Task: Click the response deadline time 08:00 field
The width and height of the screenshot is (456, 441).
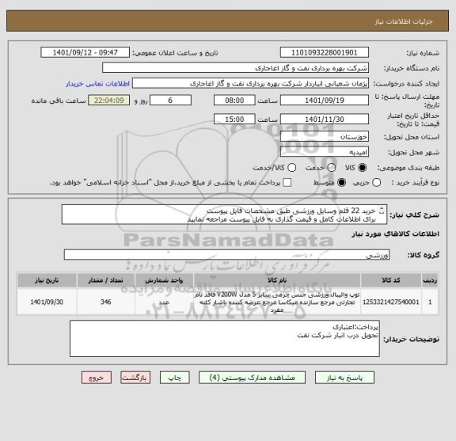Action: point(234,101)
